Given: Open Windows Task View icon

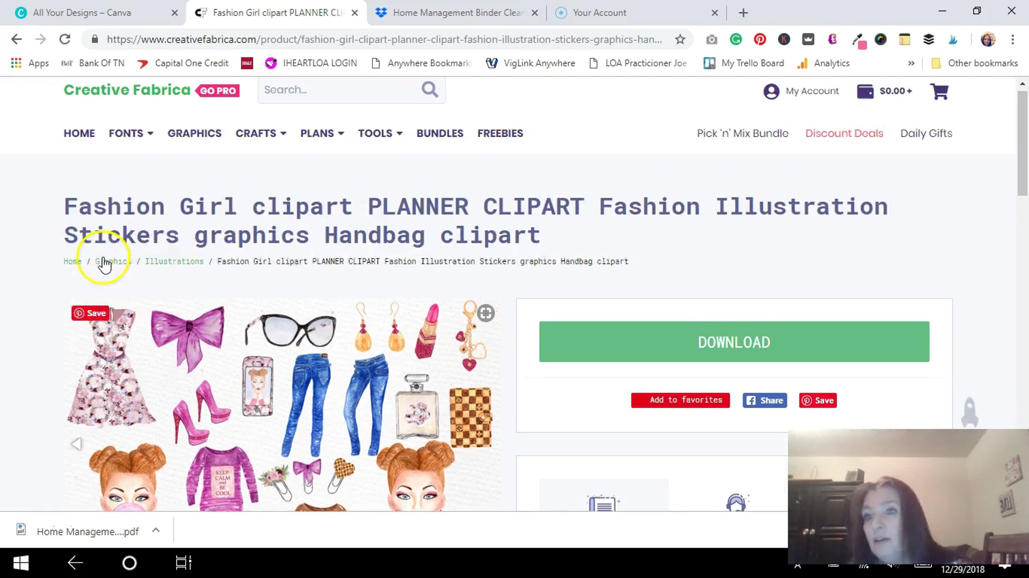Looking at the screenshot, I should point(184,563).
